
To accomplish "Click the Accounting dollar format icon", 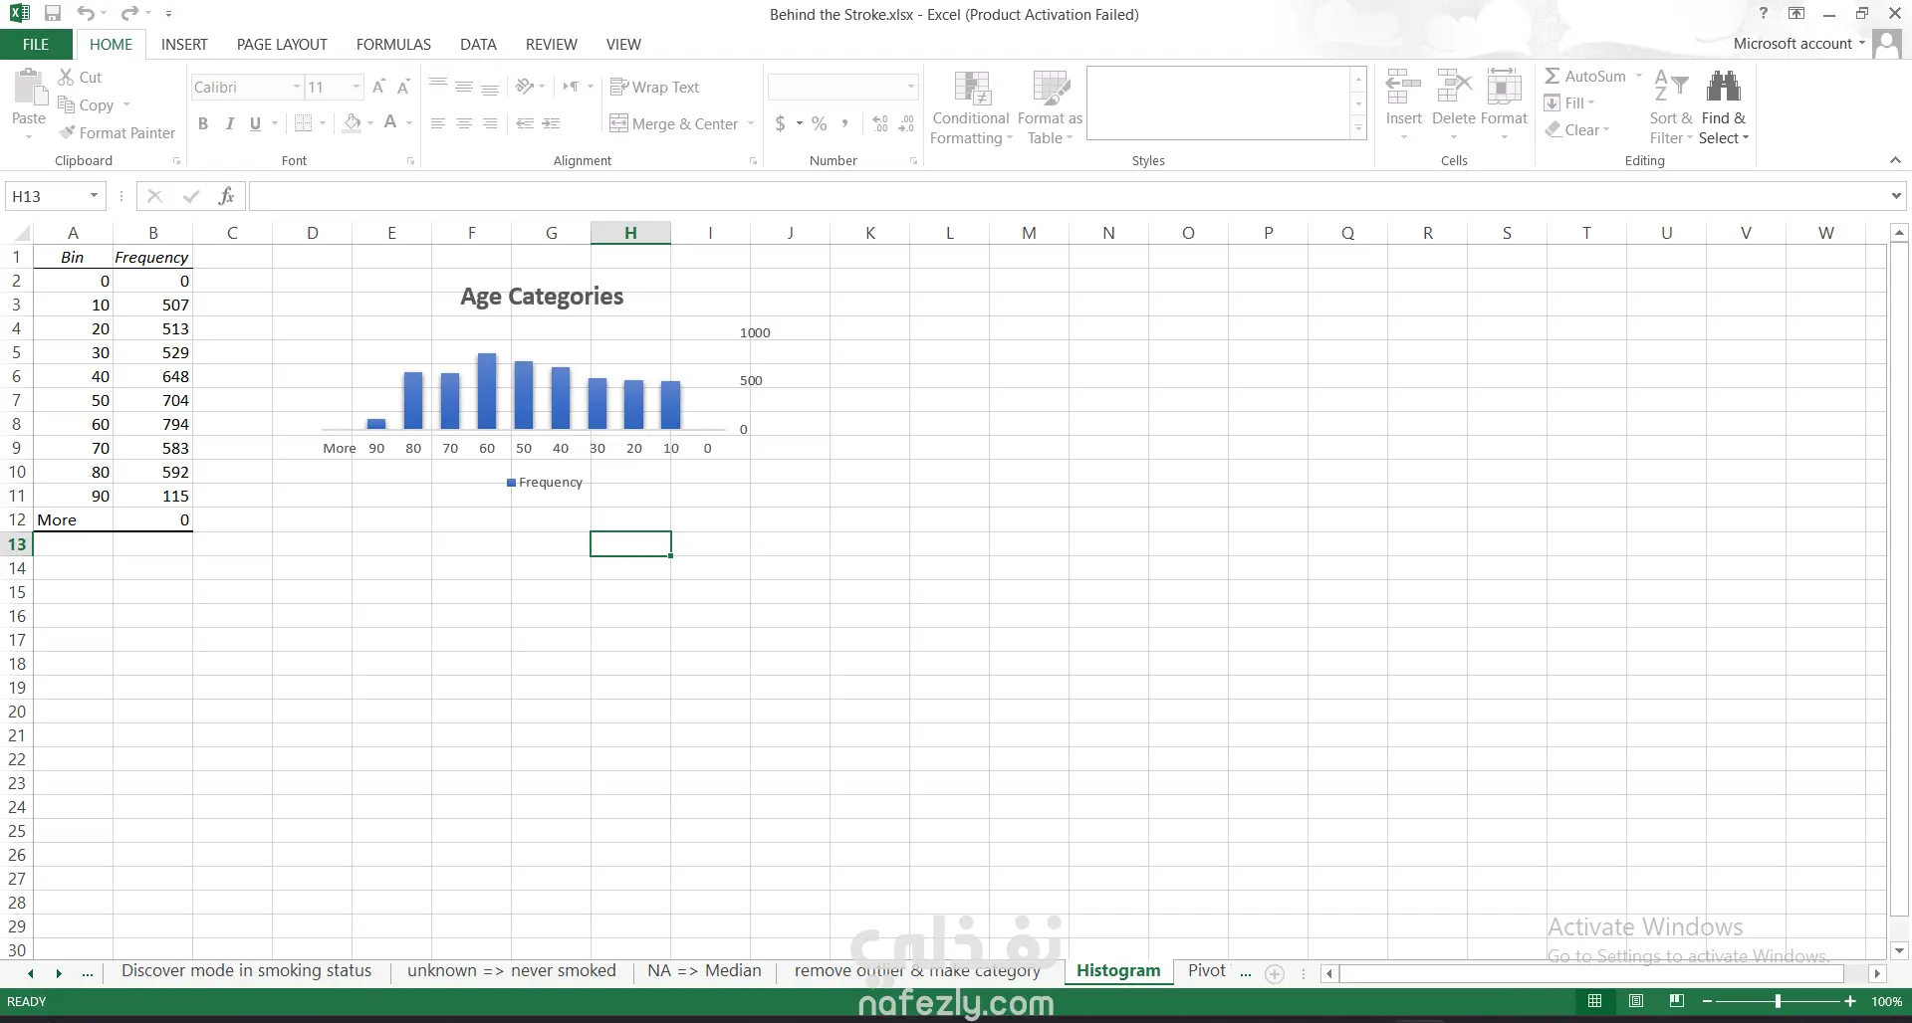I will 781,123.
